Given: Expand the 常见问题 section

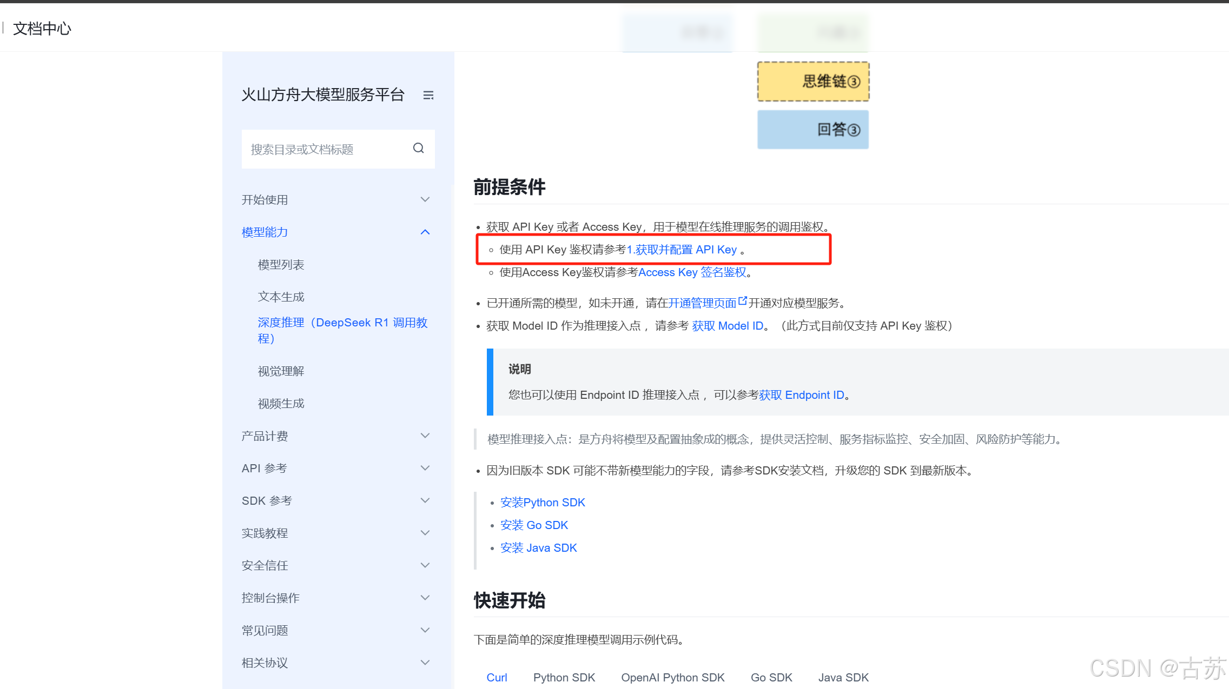Looking at the screenshot, I should coord(425,630).
